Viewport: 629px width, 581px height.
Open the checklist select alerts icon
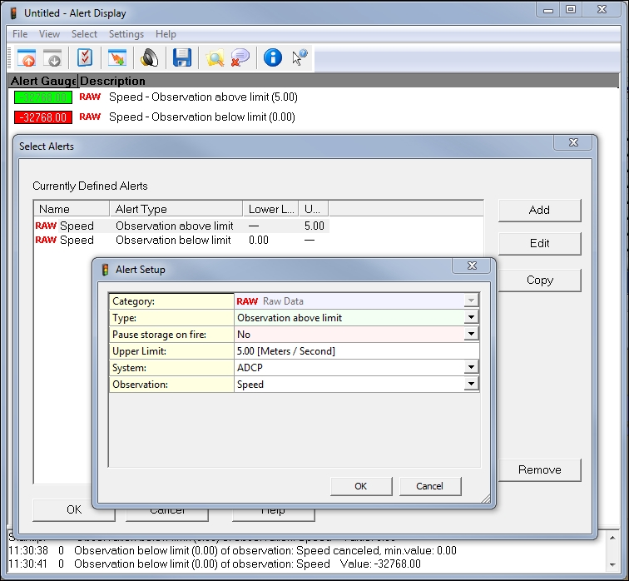tap(85, 58)
